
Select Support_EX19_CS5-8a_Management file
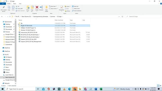point(54,41)
